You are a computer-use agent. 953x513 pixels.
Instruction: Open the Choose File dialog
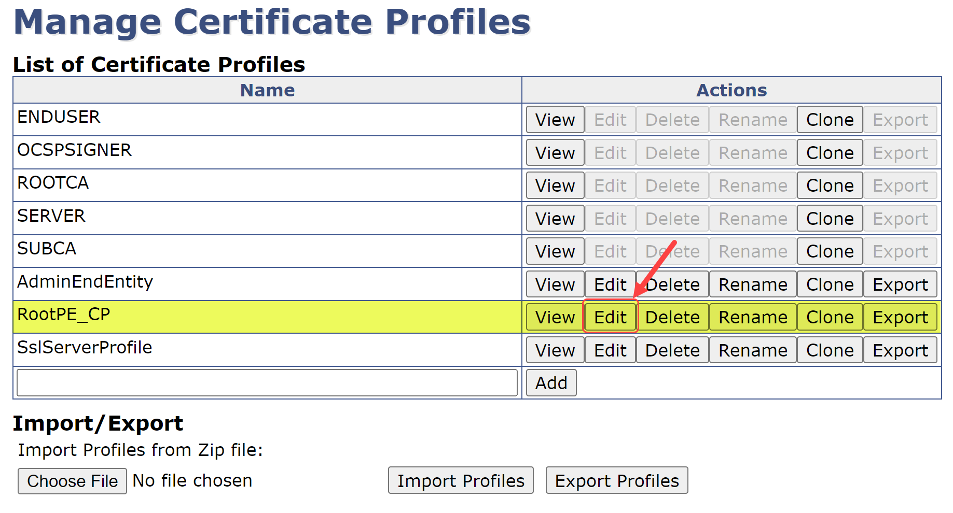[72, 481]
